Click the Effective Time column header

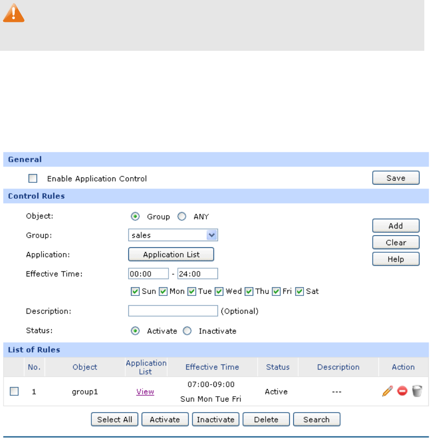(x=212, y=367)
